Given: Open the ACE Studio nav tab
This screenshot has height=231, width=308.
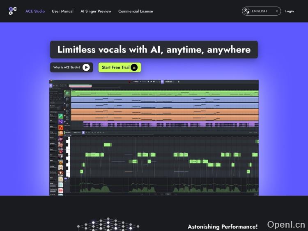Looking at the screenshot, I should (35, 11).
